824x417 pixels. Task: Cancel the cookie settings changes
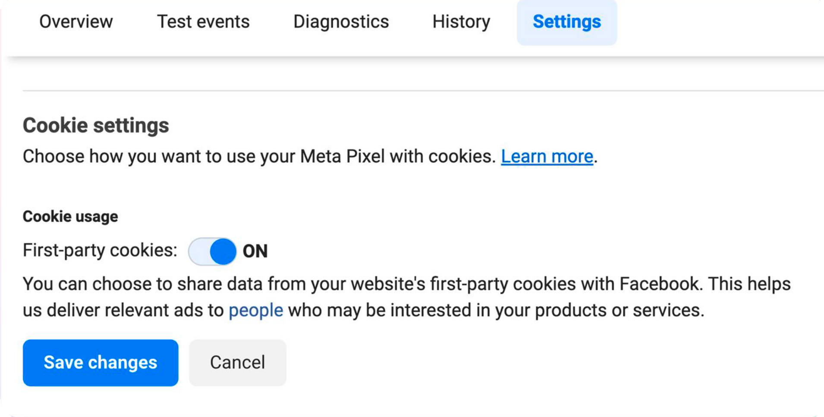coord(237,363)
